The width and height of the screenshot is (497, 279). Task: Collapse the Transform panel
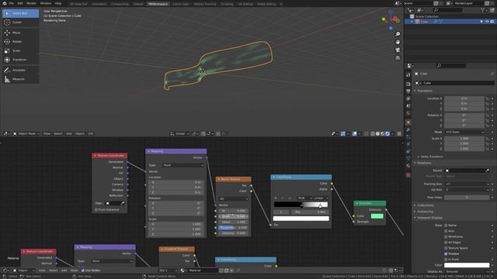pos(425,91)
